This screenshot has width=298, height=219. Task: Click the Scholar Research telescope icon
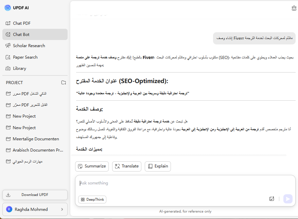pos(8,46)
